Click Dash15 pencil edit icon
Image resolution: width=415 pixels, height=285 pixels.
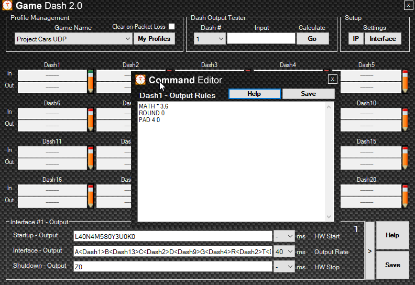(x=405, y=158)
